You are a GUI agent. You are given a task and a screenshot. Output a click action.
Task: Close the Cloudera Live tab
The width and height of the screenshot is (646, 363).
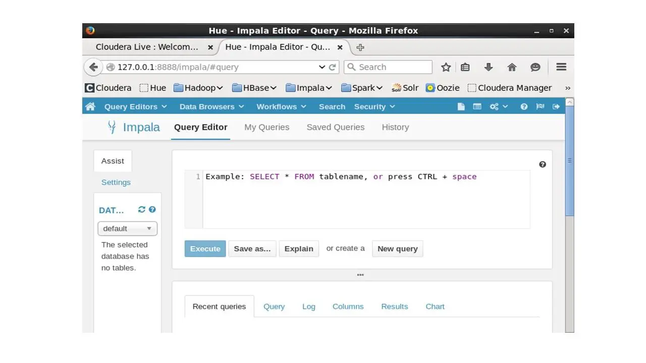[x=210, y=47]
